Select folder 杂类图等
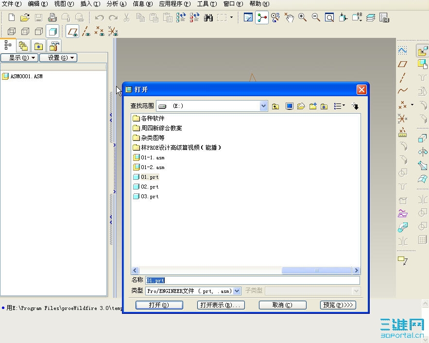429x343 pixels. click(x=149, y=138)
